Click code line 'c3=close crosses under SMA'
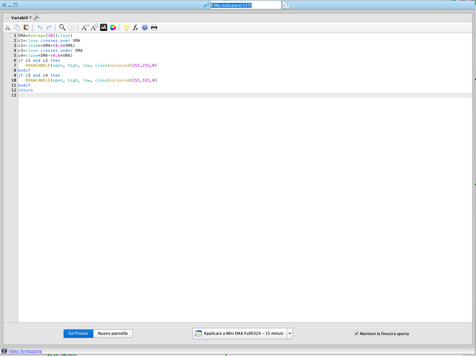This screenshot has height=356, width=476. point(50,50)
